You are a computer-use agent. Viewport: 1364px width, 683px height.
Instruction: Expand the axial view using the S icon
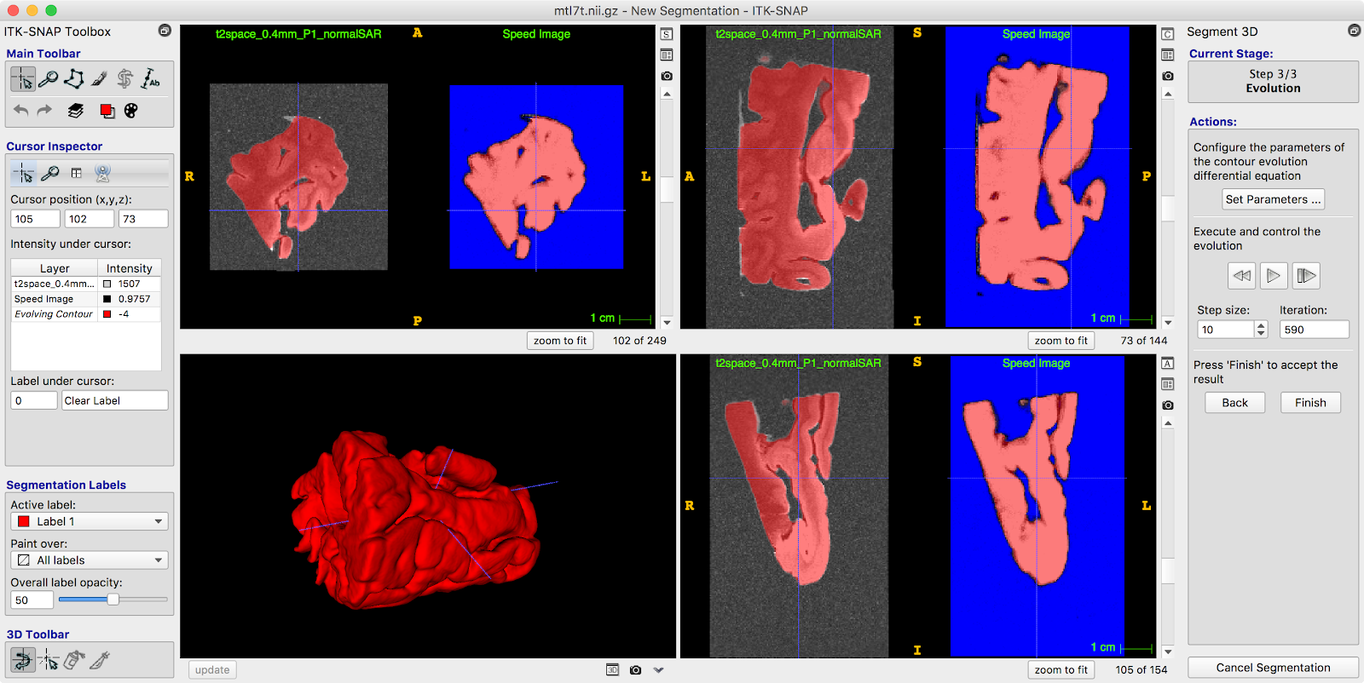[x=667, y=34]
